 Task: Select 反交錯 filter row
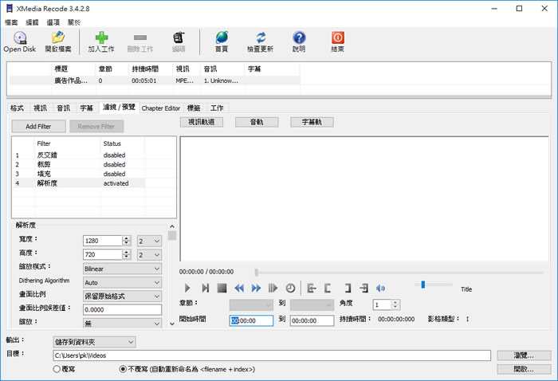(79, 155)
